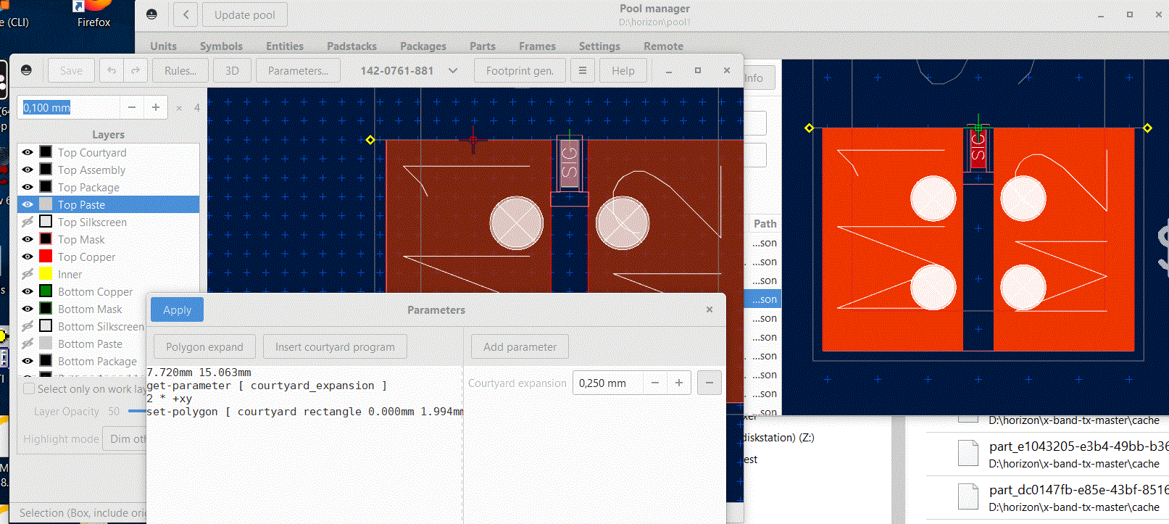Click the redo arrow in footprint editor

click(x=136, y=70)
